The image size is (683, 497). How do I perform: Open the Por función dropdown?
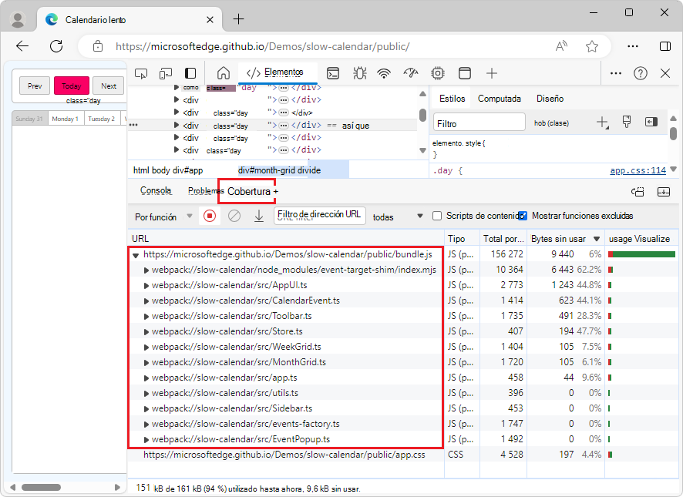(163, 217)
